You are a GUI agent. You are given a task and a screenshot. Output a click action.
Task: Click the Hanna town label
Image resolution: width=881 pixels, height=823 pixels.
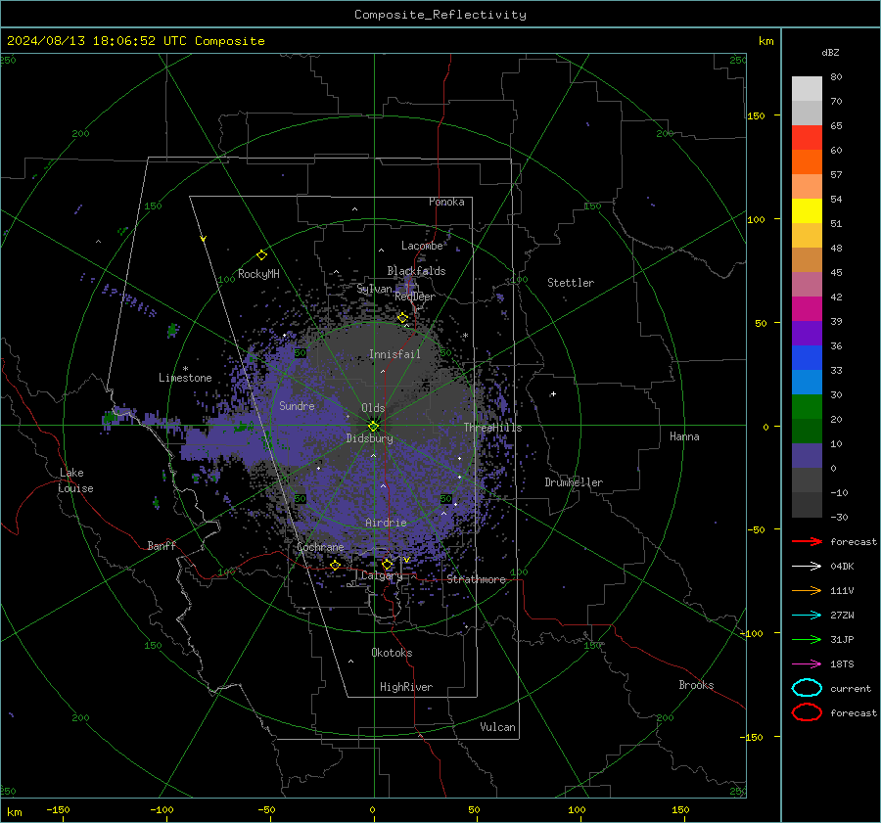tap(684, 436)
